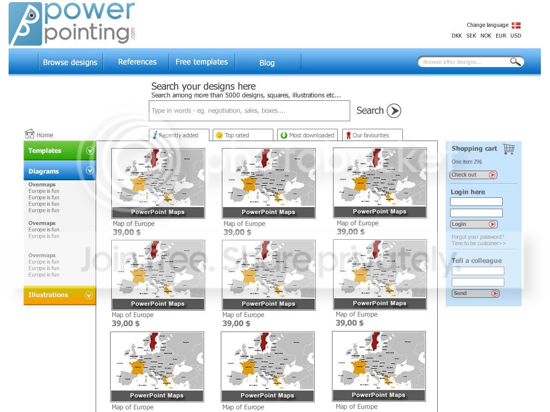Click the Danish flag language icon
This screenshot has width=550, height=412.
point(516,25)
